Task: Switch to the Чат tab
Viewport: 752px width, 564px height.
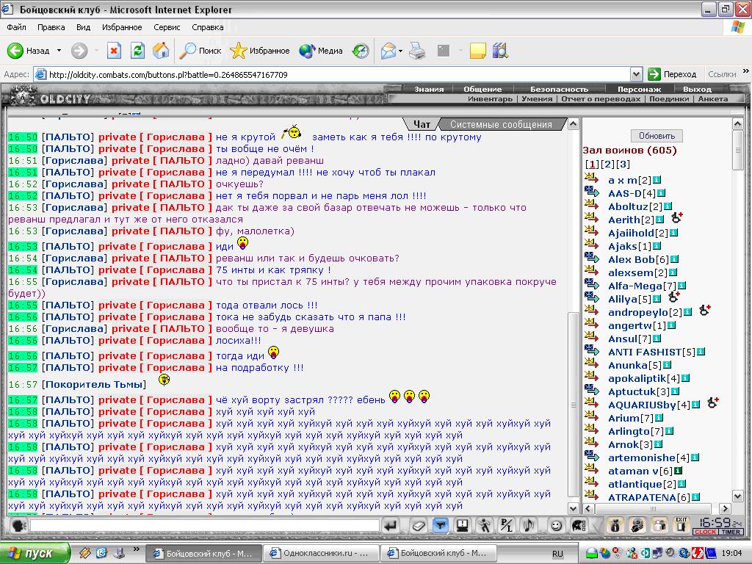Action: coord(422,124)
